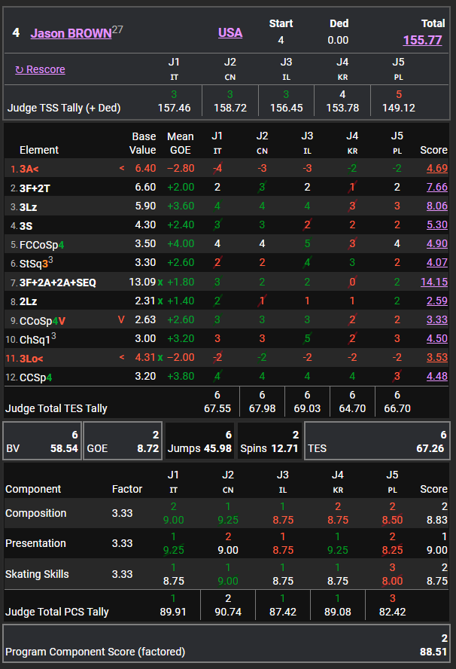Viewport: 456px width, 669px height.
Task: Open the FCCoSp4 score 4.90 link
Action: pyautogui.click(x=436, y=243)
